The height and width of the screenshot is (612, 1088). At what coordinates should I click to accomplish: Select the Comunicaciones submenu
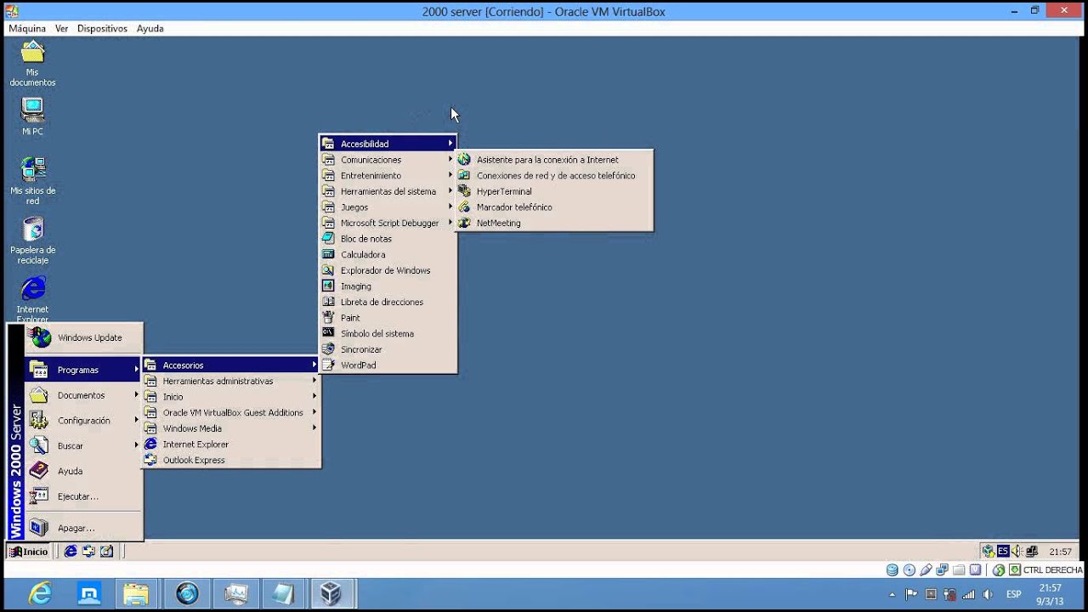click(388, 160)
